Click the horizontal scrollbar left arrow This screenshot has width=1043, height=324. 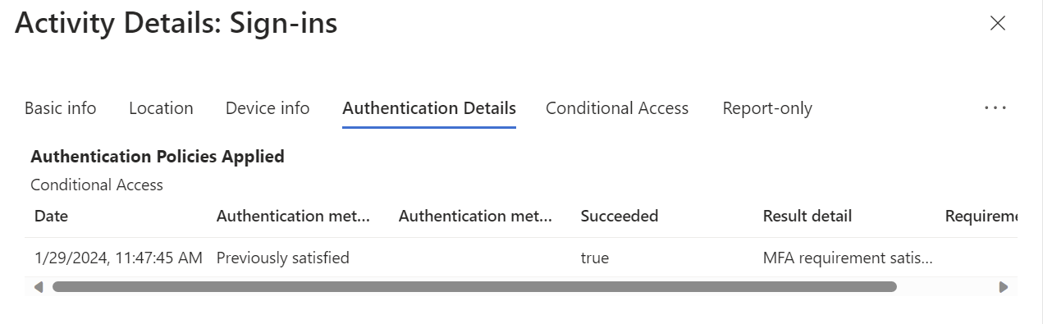coord(39,287)
